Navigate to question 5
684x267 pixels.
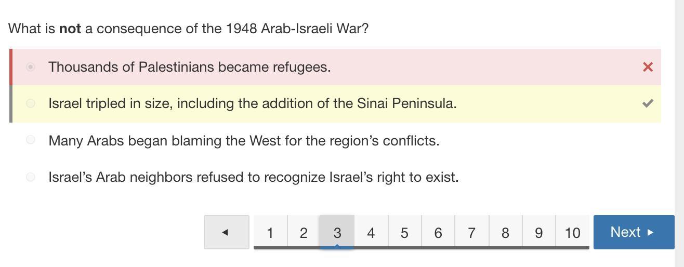click(x=404, y=232)
